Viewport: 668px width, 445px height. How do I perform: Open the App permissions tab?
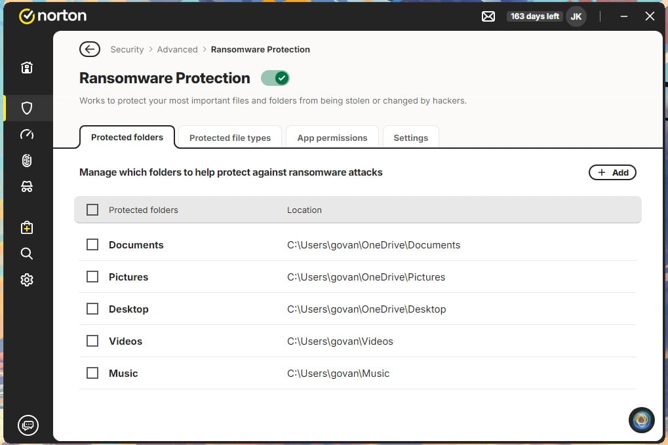click(332, 138)
